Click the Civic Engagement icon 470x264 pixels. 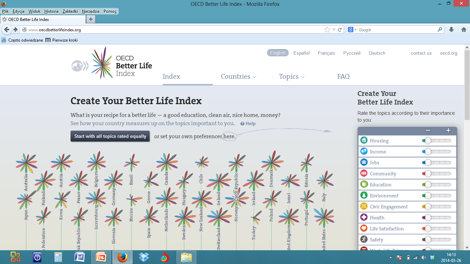tap(364, 206)
